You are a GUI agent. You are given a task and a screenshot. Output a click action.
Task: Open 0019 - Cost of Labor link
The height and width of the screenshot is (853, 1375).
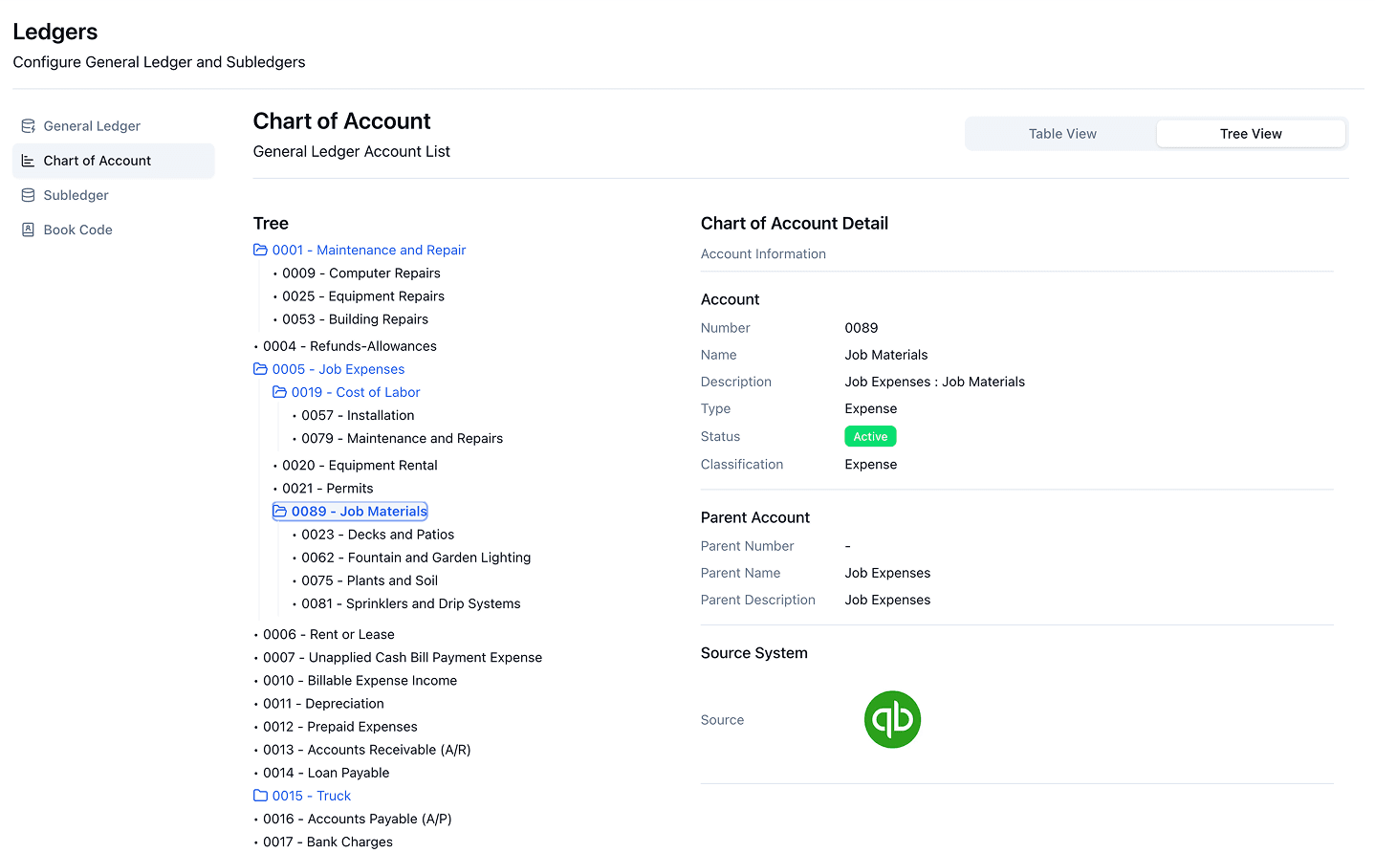tap(356, 392)
